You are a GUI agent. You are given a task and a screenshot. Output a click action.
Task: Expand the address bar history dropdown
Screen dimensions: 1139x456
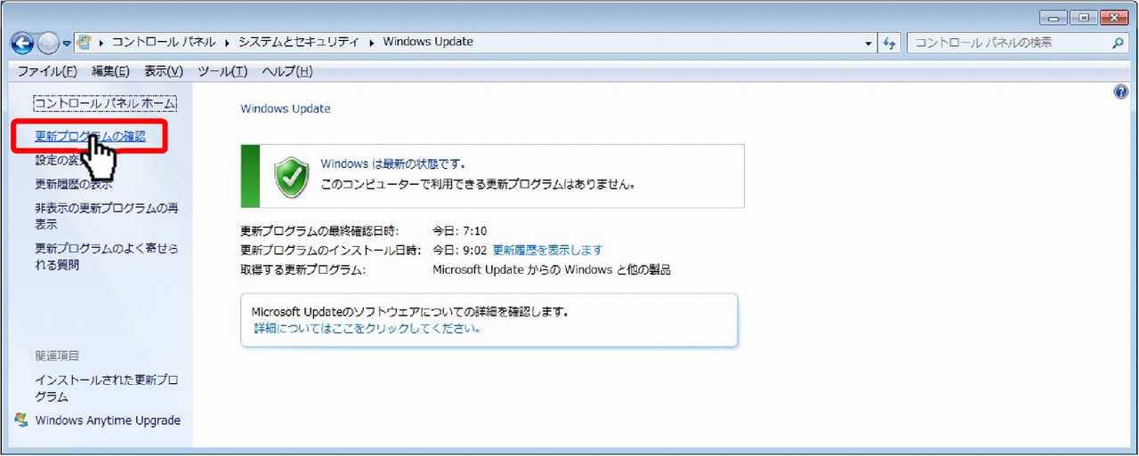[x=869, y=43]
